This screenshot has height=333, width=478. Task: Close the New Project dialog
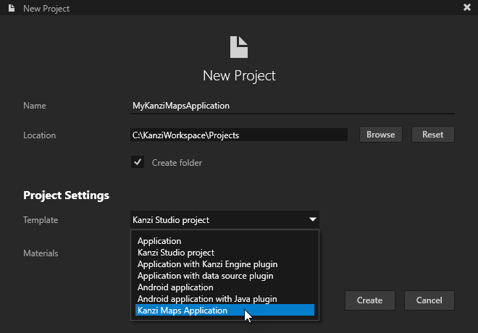tap(466, 7)
